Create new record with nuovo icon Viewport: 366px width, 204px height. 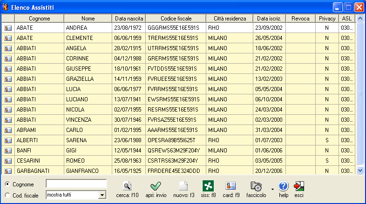[x=183, y=186]
